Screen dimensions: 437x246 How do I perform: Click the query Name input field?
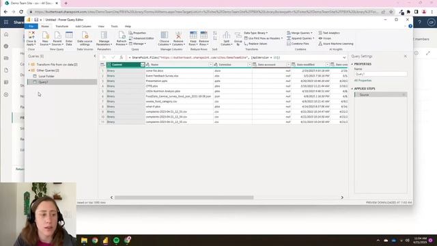click(380, 74)
